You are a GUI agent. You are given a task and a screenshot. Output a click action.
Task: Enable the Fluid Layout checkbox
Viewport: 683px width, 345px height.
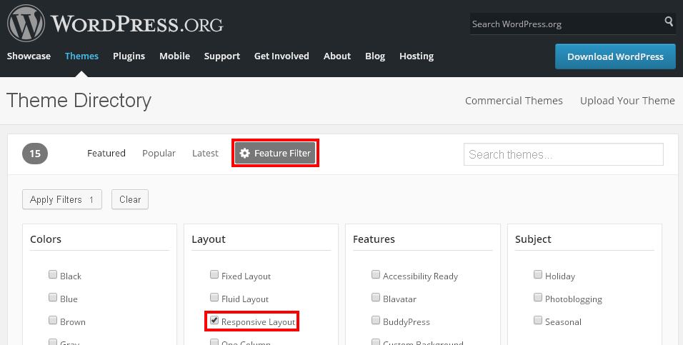tap(214, 297)
